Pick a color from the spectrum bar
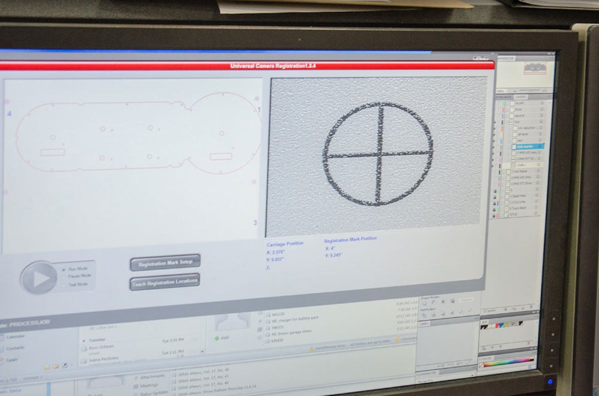599x396 pixels. [x=505, y=362]
